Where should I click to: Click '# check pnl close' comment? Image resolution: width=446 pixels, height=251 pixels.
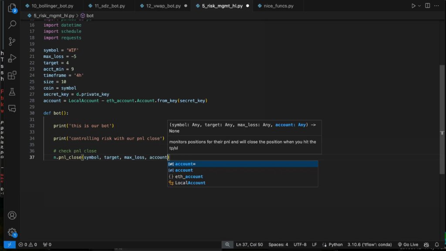[x=75, y=151]
